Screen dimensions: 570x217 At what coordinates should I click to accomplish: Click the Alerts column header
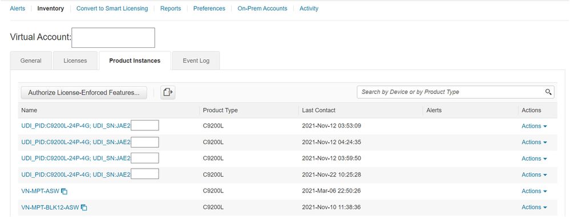(434, 110)
